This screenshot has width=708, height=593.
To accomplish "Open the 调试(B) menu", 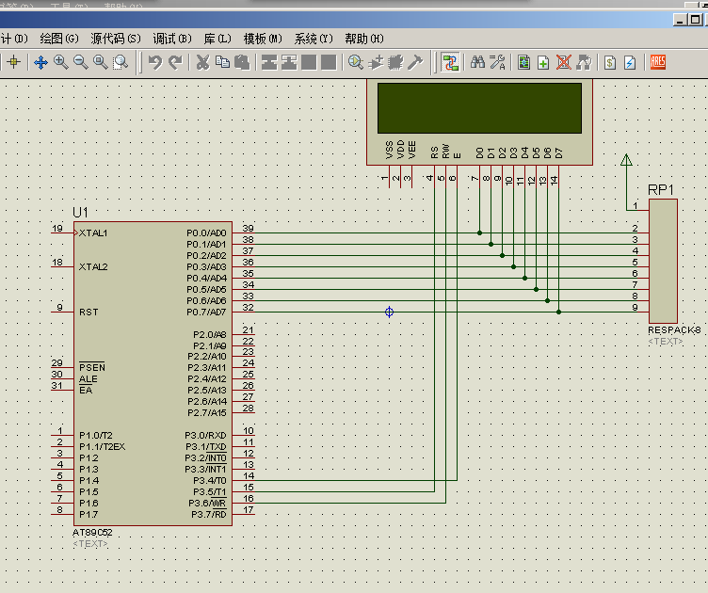I will pos(172,39).
